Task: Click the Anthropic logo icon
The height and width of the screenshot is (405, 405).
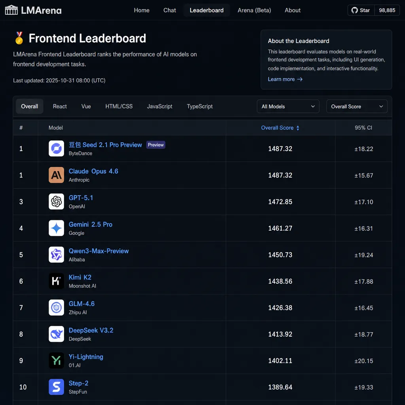Action: tap(56, 175)
